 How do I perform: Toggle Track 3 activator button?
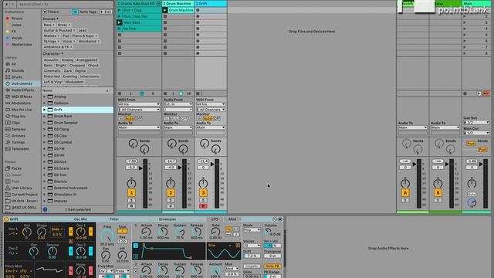click(203, 192)
